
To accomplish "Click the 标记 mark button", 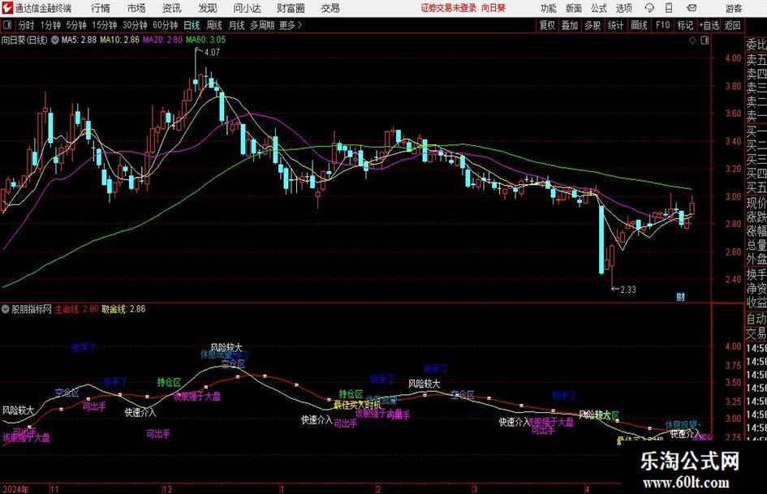I will click(x=685, y=25).
